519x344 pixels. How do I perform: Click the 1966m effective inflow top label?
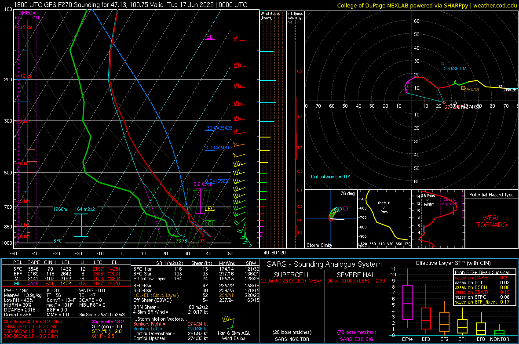(x=60, y=210)
